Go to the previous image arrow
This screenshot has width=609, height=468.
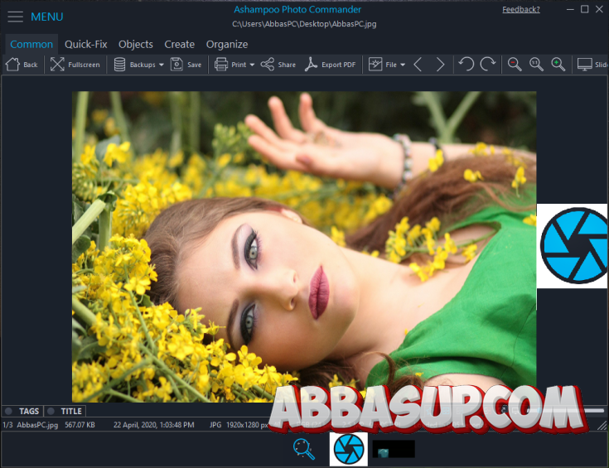418,65
